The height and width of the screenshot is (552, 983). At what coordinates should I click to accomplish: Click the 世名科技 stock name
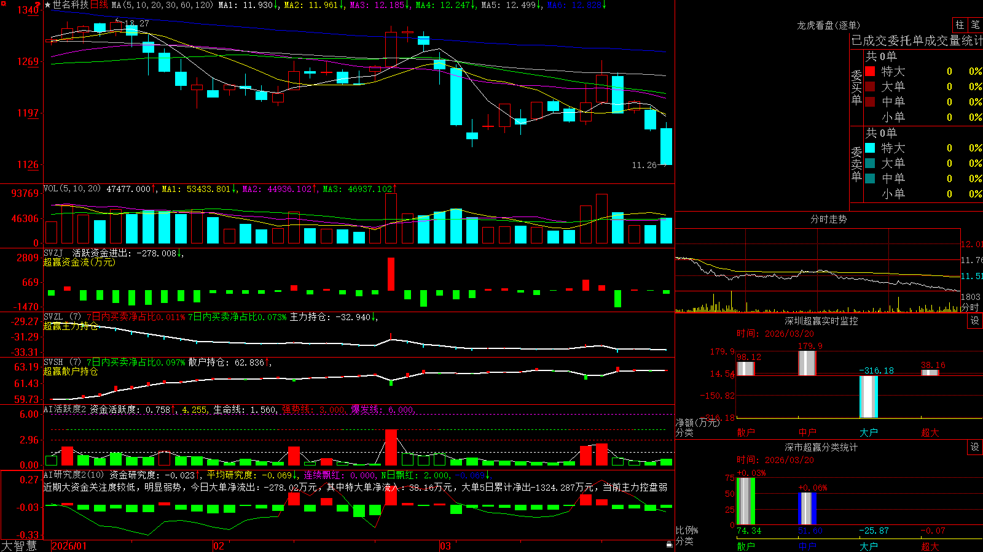(71, 5)
